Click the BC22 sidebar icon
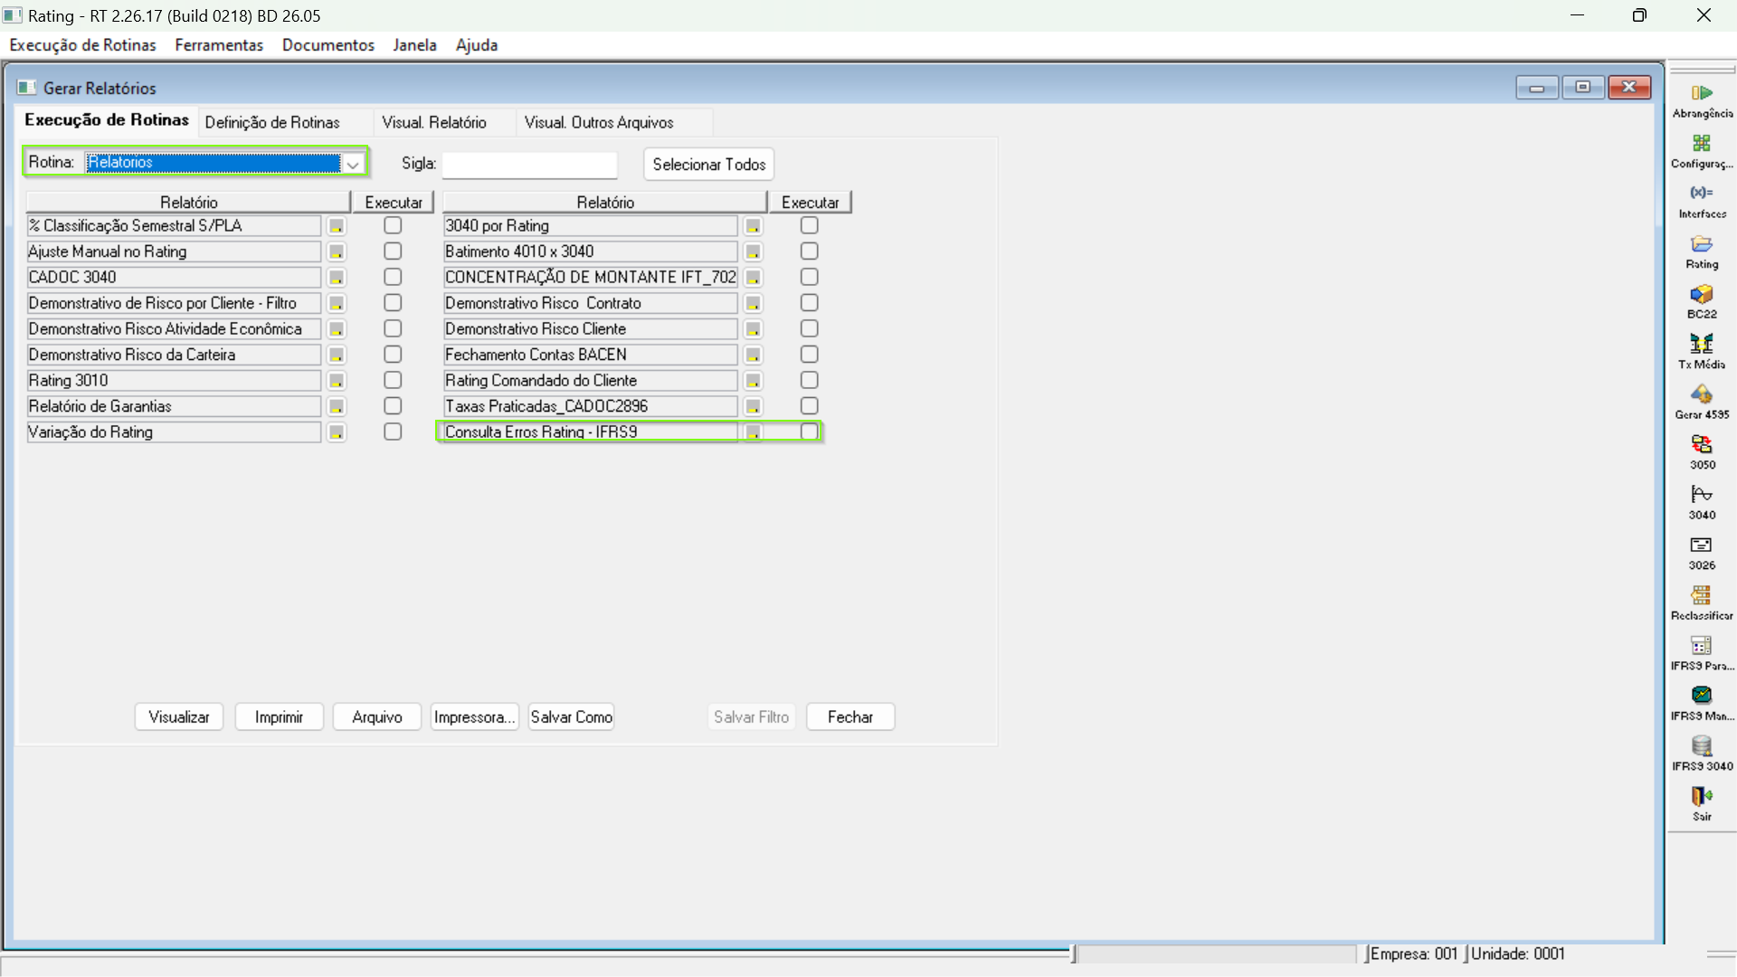 [x=1702, y=295]
